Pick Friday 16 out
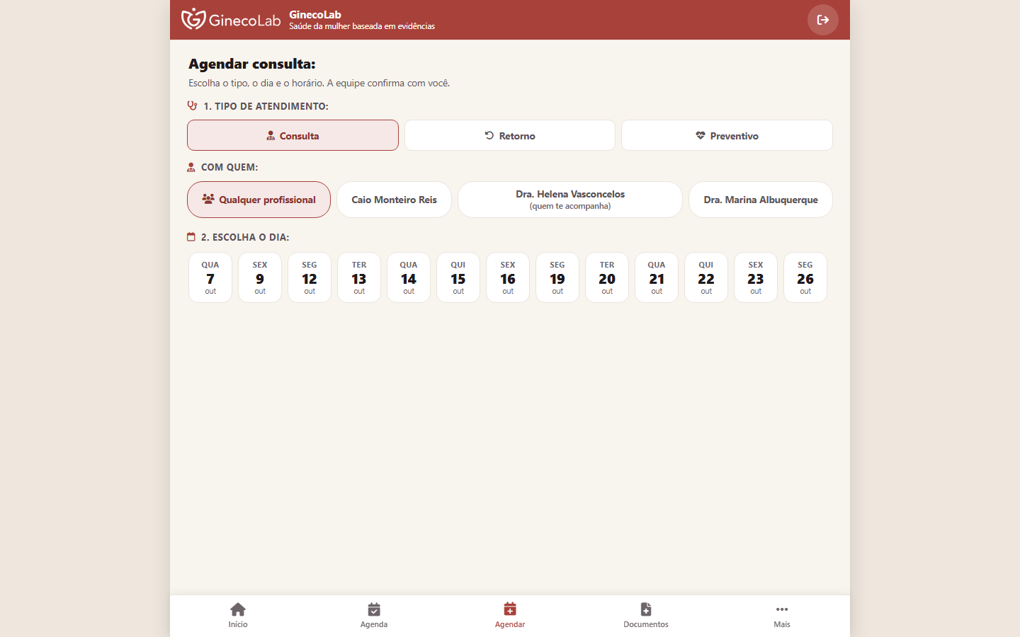Image resolution: width=1020 pixels, height=637 pixels. [508, 277]
